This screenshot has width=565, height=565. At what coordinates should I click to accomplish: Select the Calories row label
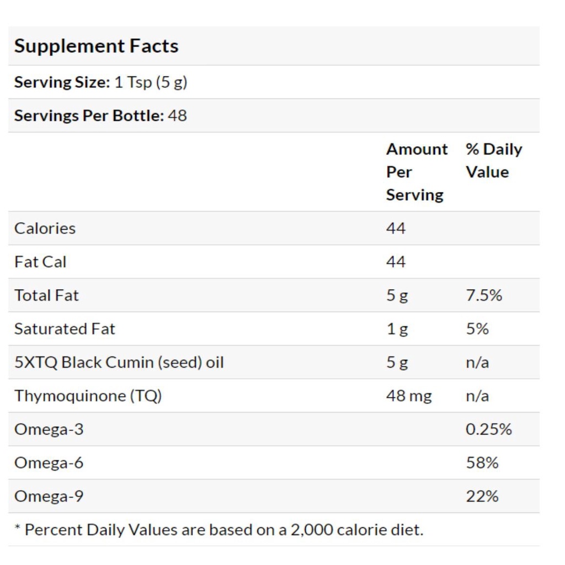pos(45,228)
